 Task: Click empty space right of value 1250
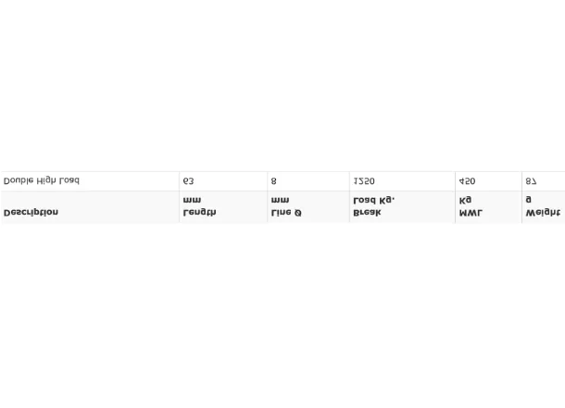pos(414,181)
